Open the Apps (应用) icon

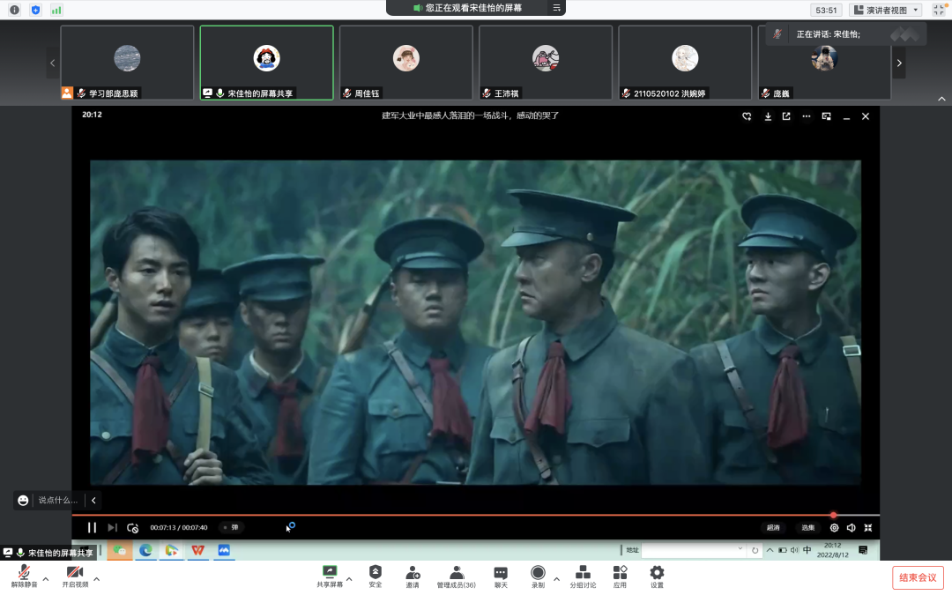pos(620,575)
